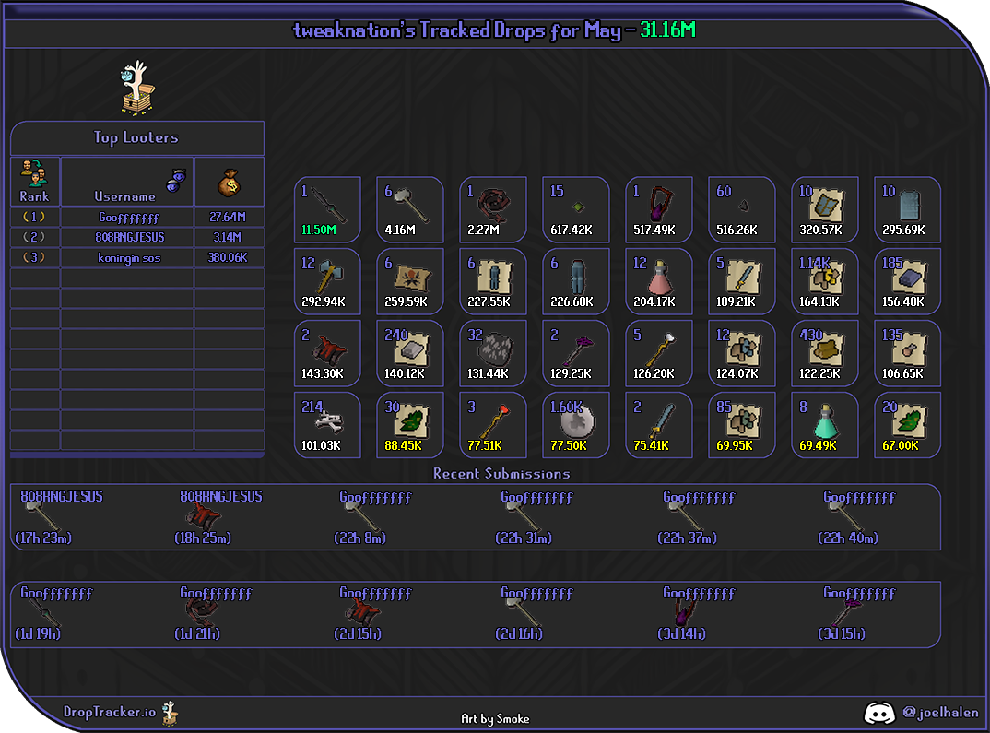The width and height of the screenshot is (990, 733).
Task: Click the teal potion tile worth 69.49K
Action: click(x=825, y=426)
